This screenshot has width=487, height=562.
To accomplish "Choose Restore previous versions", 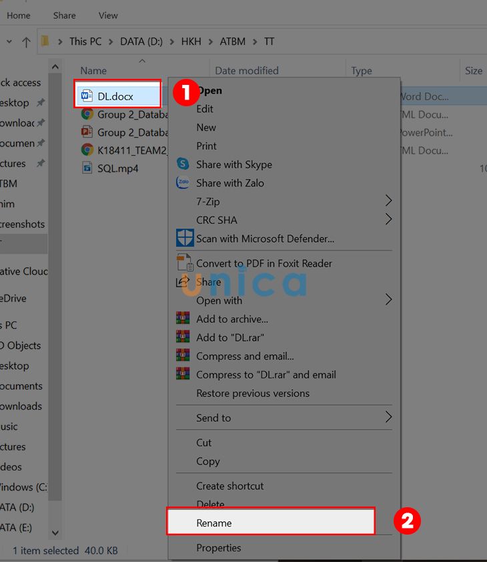I will (x=284, y=393).
